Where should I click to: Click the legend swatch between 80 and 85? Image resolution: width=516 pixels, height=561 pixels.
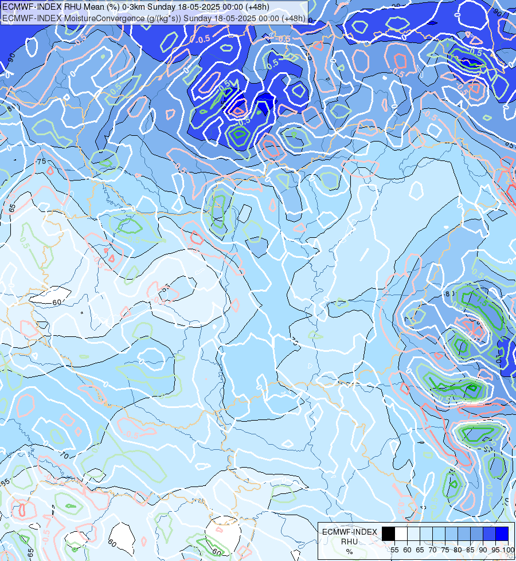(464, 533)
